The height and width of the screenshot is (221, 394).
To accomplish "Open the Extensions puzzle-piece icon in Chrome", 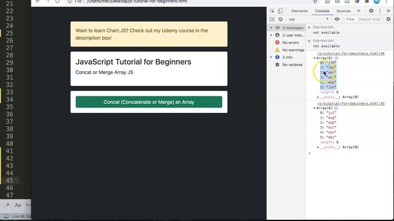I will click(x=367, y=1).
